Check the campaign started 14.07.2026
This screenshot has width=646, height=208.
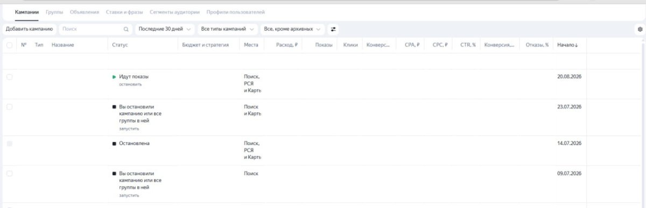tap(9, 144)
